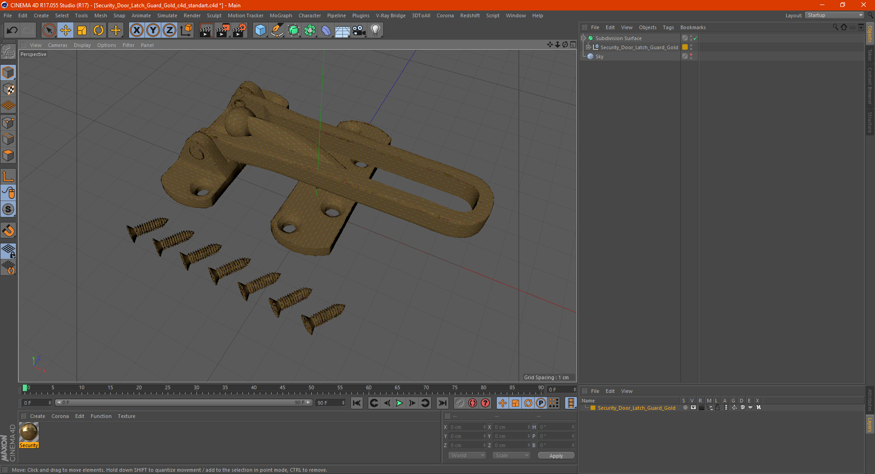Activate the Rotate tool
Image resolution: width=875 pixels, height=474 pixels.
(98, 31)
